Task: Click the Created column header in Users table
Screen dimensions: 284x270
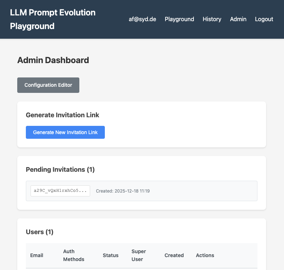Action: [x=174, y=255]
